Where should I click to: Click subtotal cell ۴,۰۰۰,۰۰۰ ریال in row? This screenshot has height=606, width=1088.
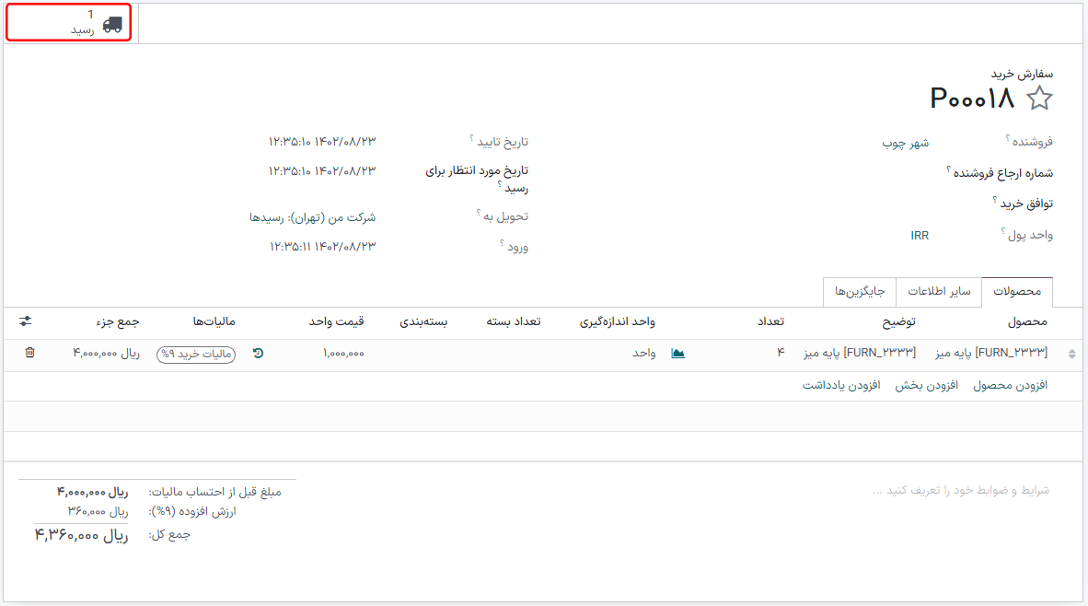pyautogui.click(x=106, y=354)
